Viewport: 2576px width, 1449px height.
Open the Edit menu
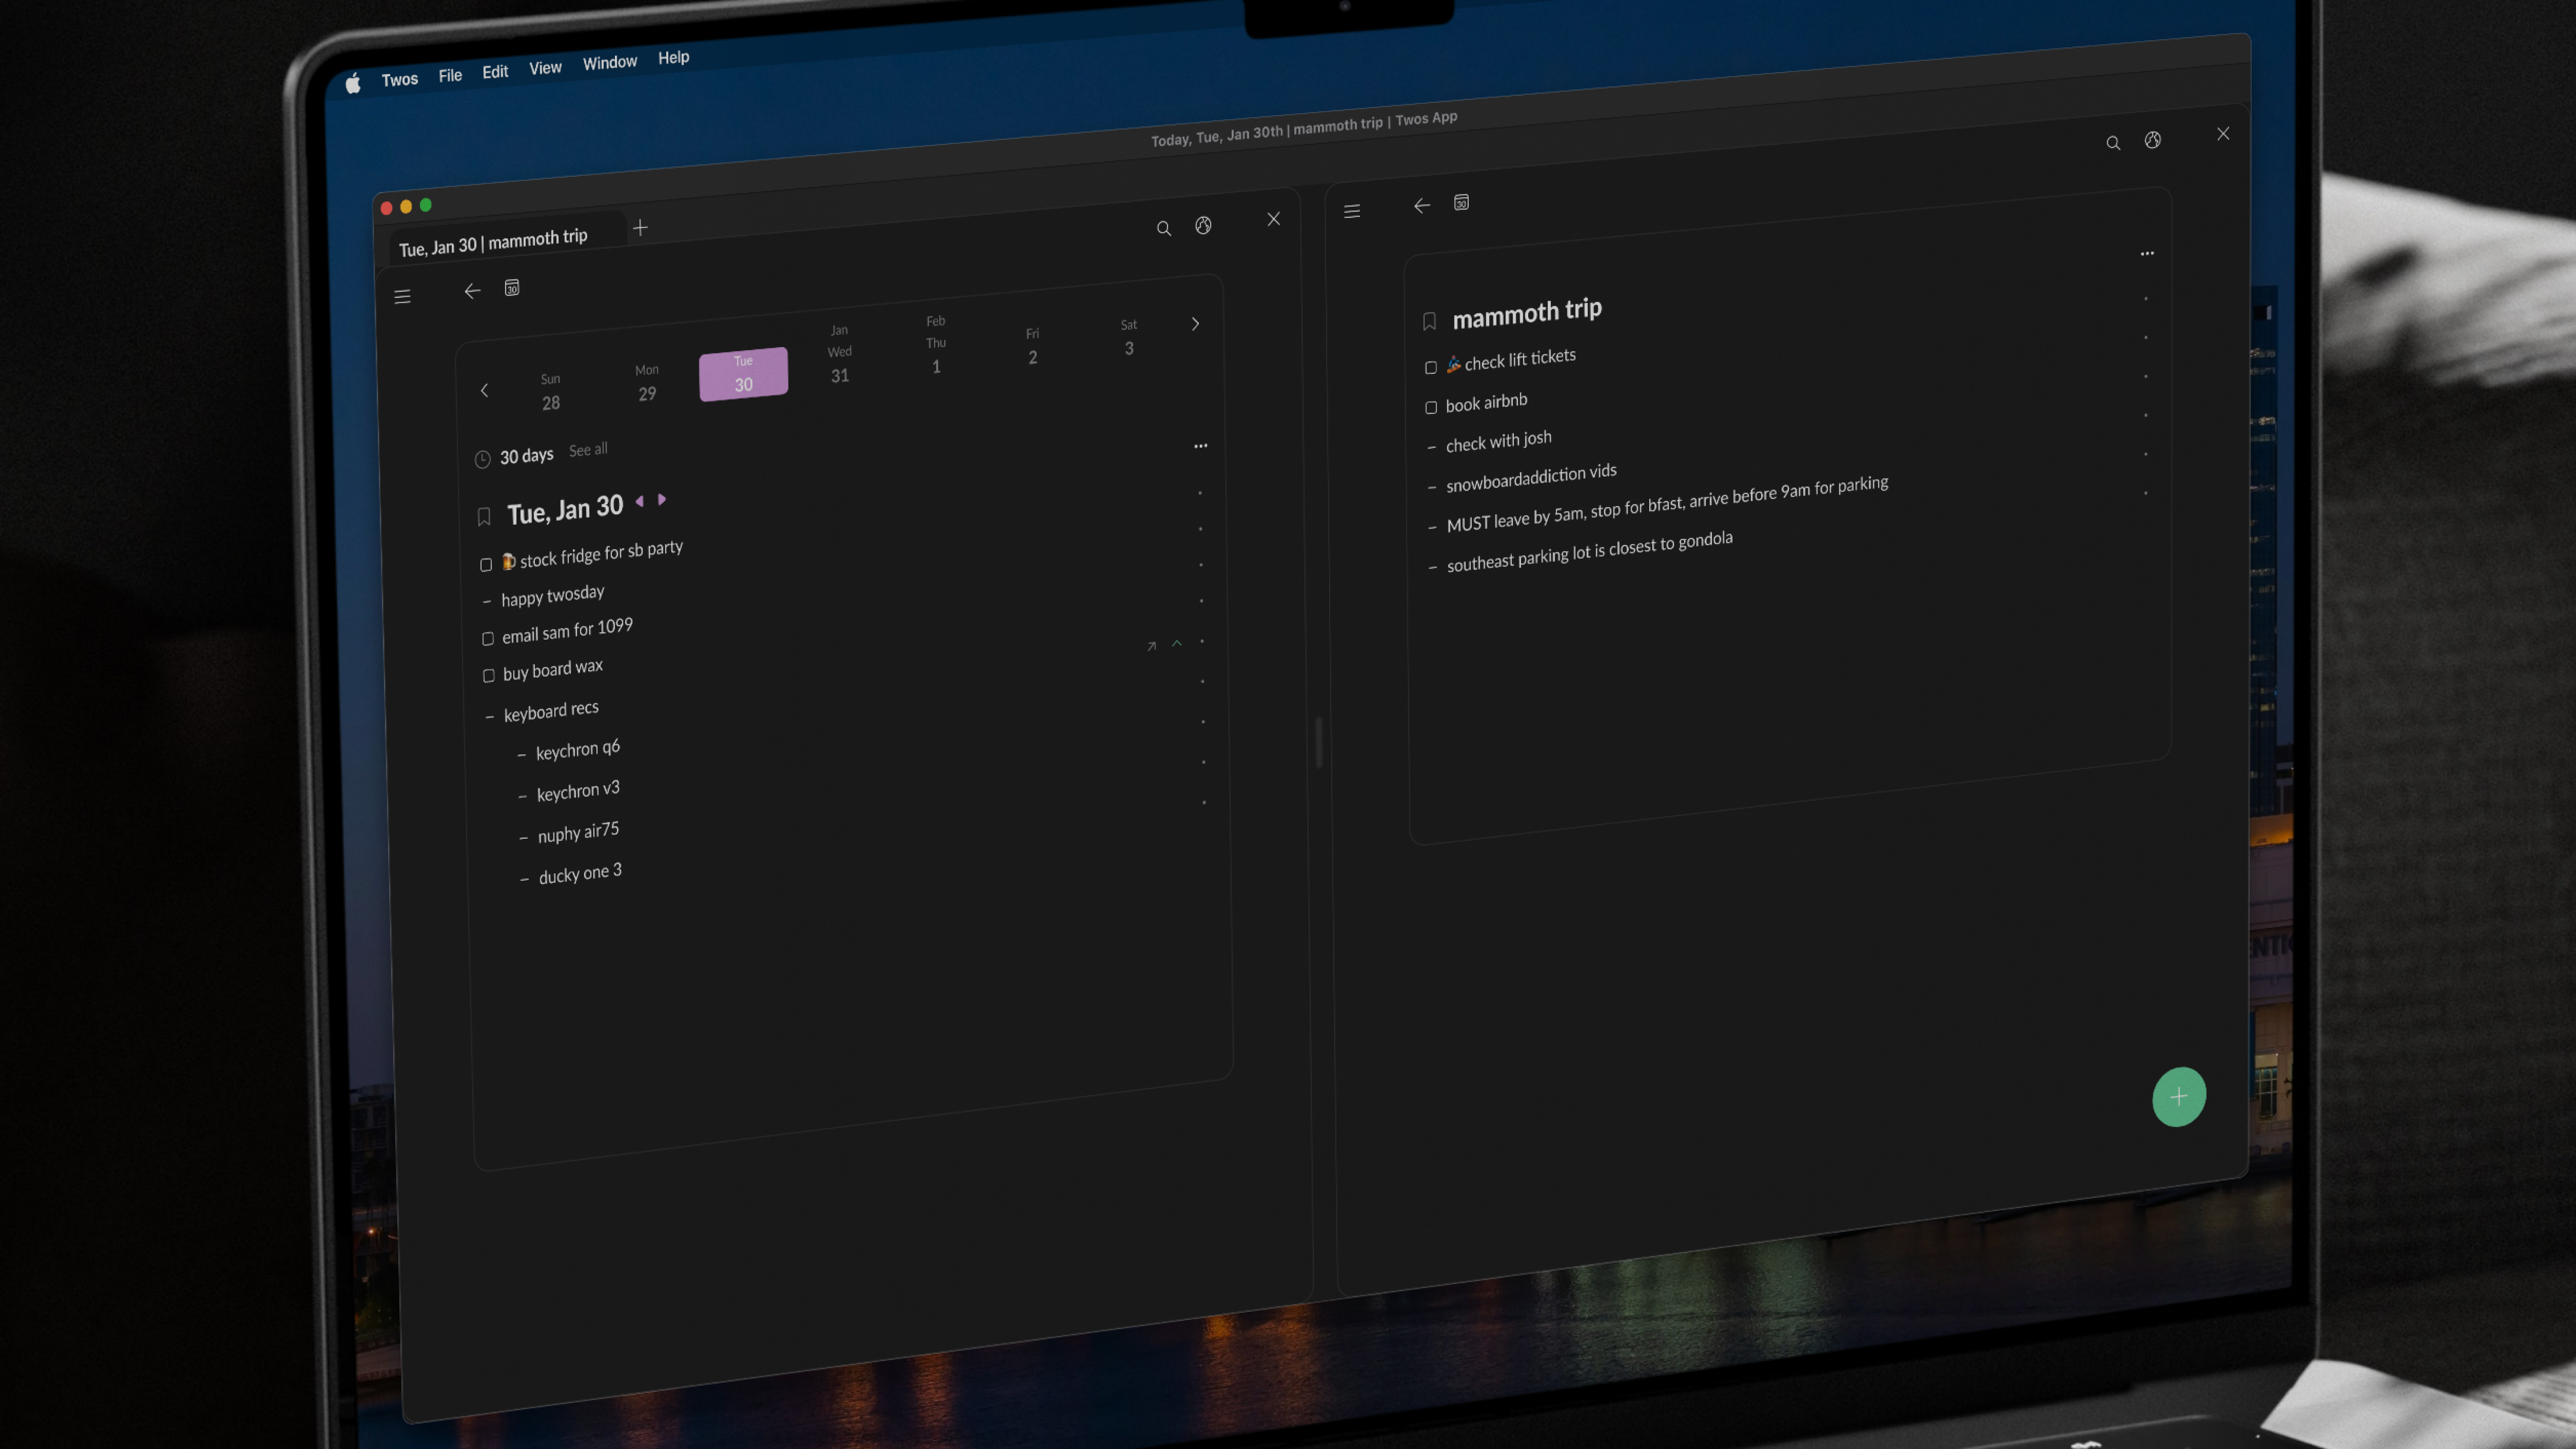495,72
